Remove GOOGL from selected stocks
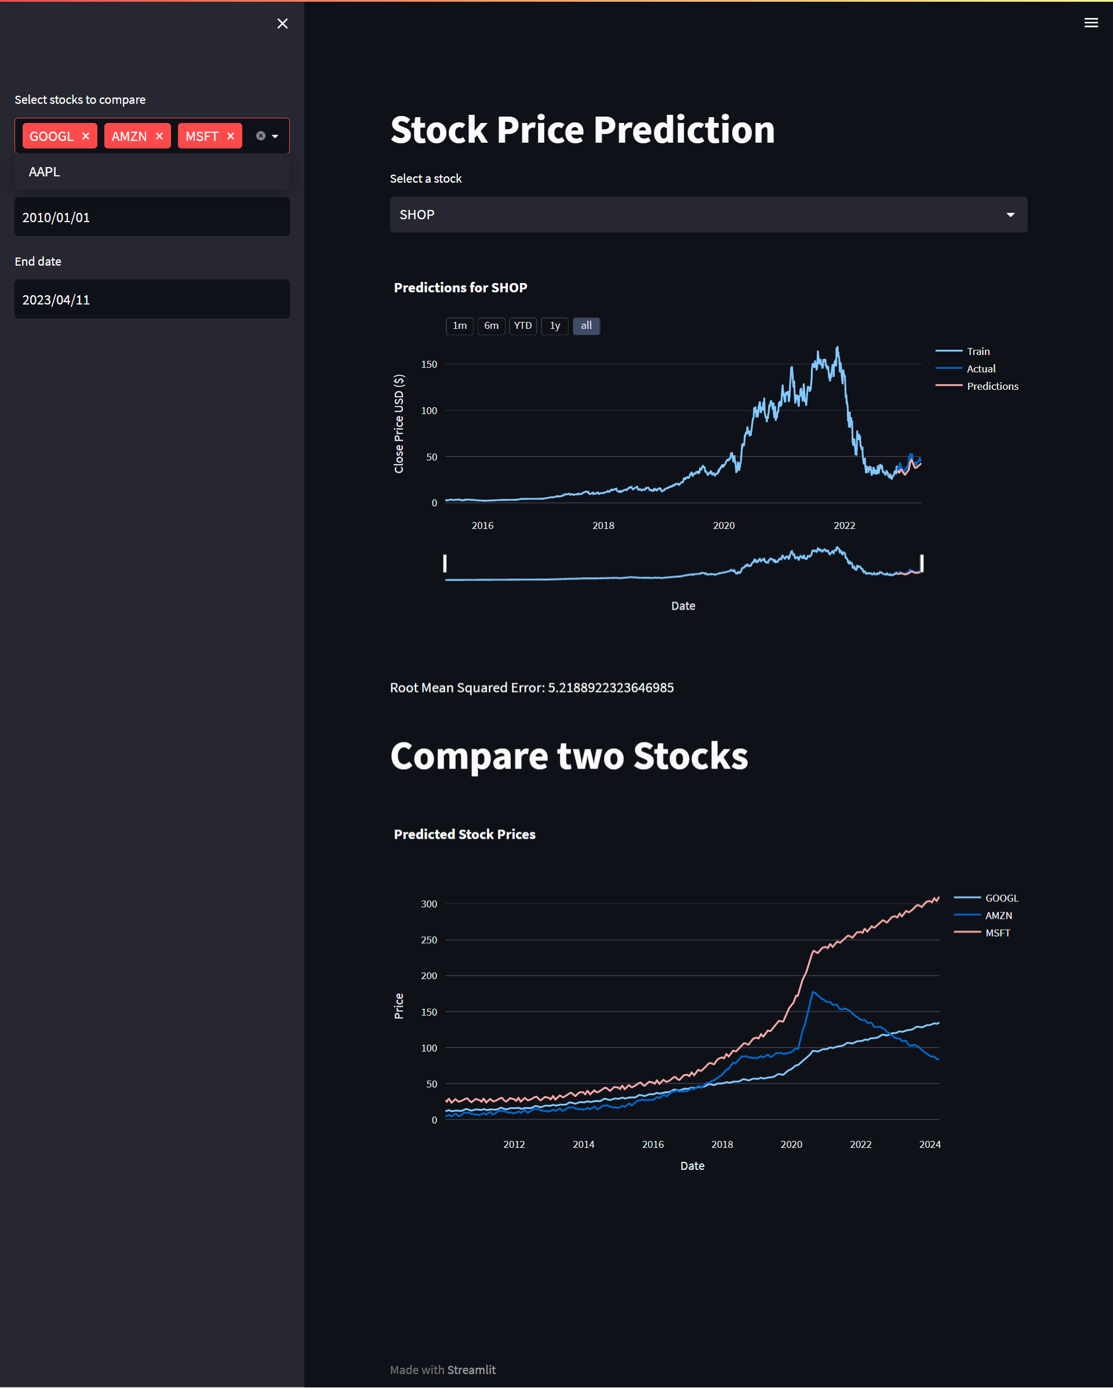Screen dimensions: 1113x1388 (x=86, y=136)
